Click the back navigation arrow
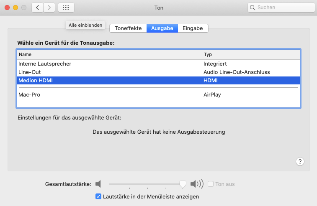The height and width of the screenshot is (206, 317). click(38, 8)
